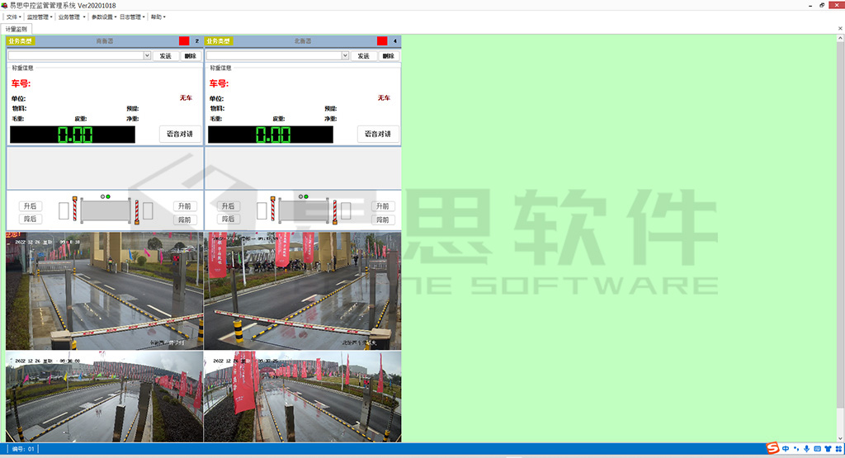This screenshot has height=458, width=845.
Task: Click the gray traffic light on right scale
Action: tap(300, 196)
